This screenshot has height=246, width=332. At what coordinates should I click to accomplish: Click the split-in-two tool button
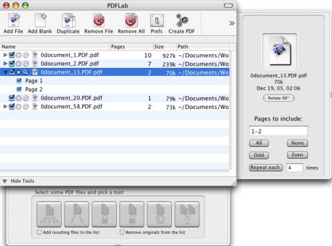pos(76,214)
